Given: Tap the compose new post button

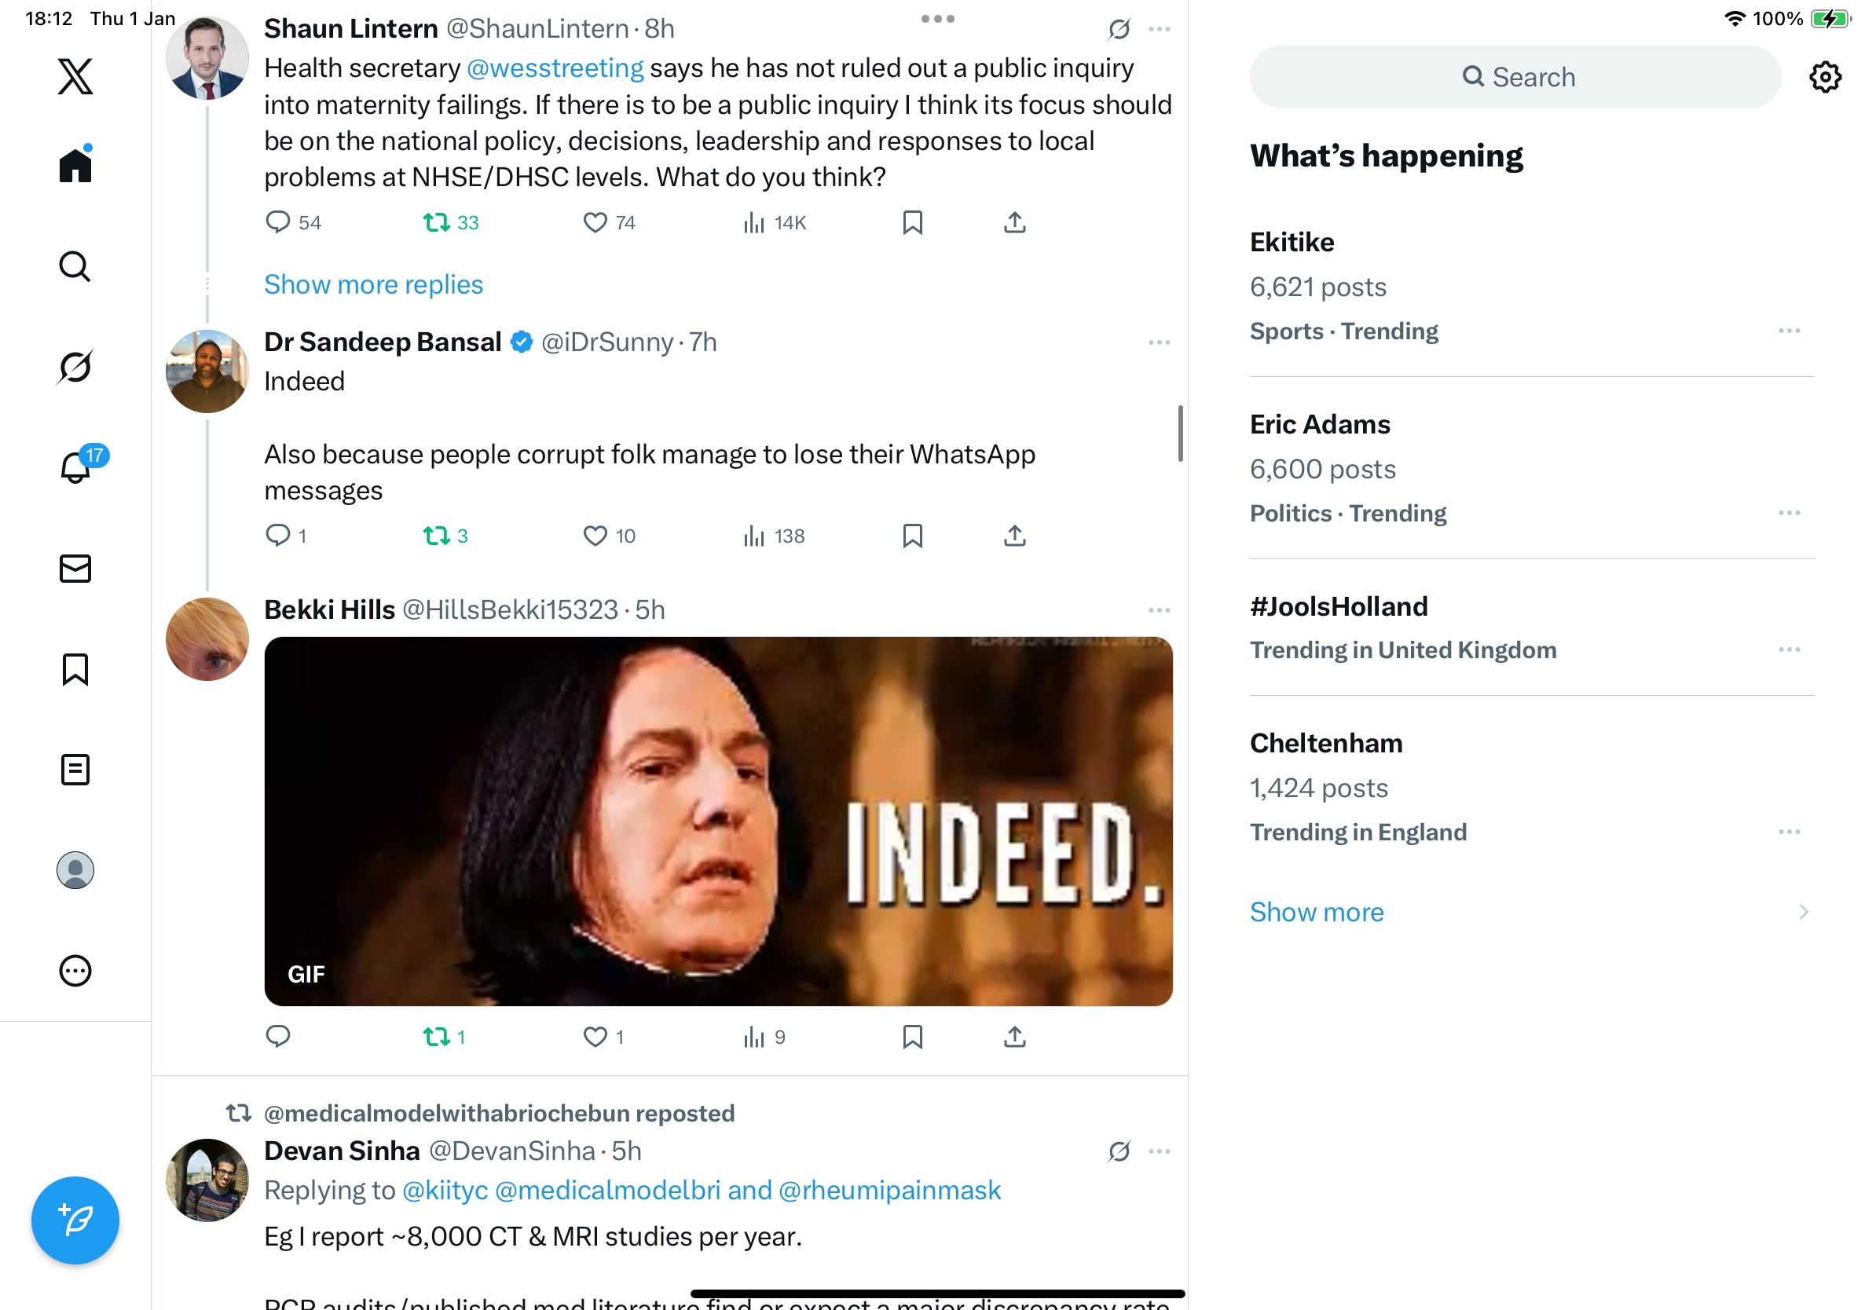Looking at the screenshot, I should 75,1220.
